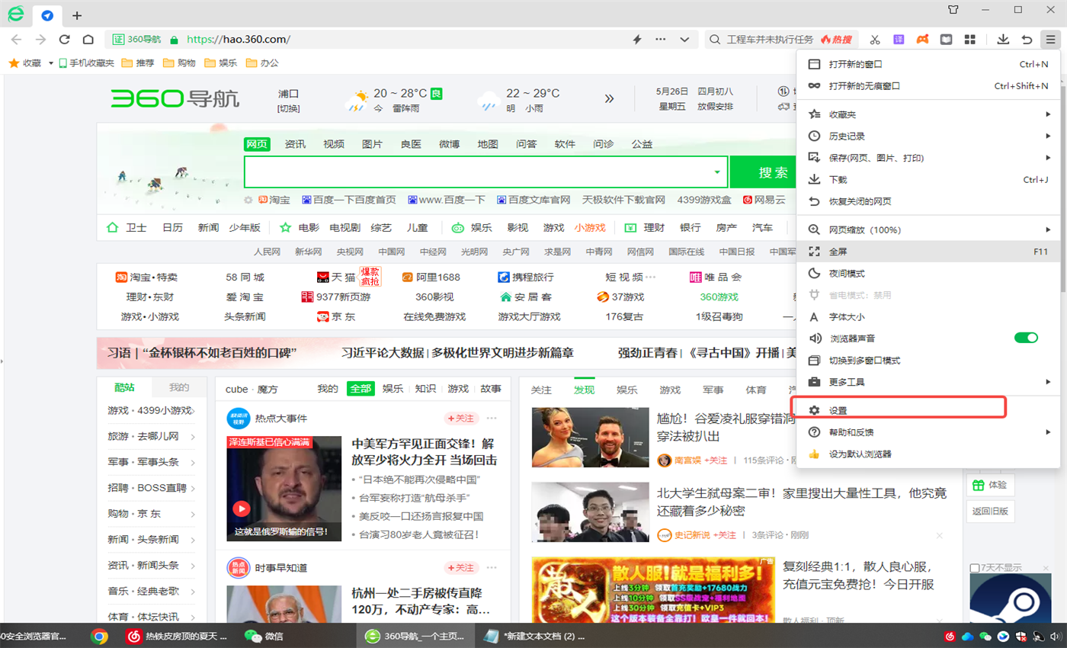
Task: Select 全屏 fullscreen menu item
Action: coord(928,252)
